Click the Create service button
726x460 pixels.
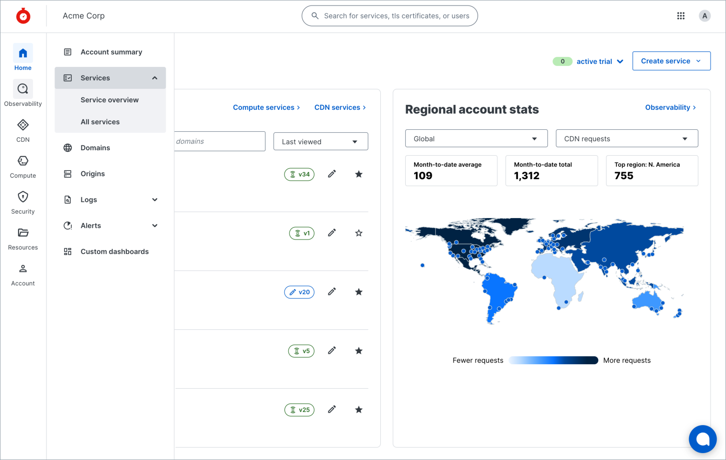point(671,60)
